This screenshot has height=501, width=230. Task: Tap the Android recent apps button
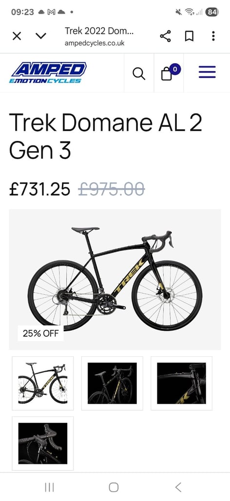(x=49, y=487)
